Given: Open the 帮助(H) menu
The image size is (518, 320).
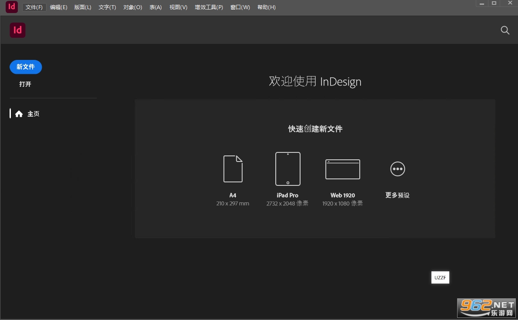Looking at the screenshot, I should pos(266,7).
